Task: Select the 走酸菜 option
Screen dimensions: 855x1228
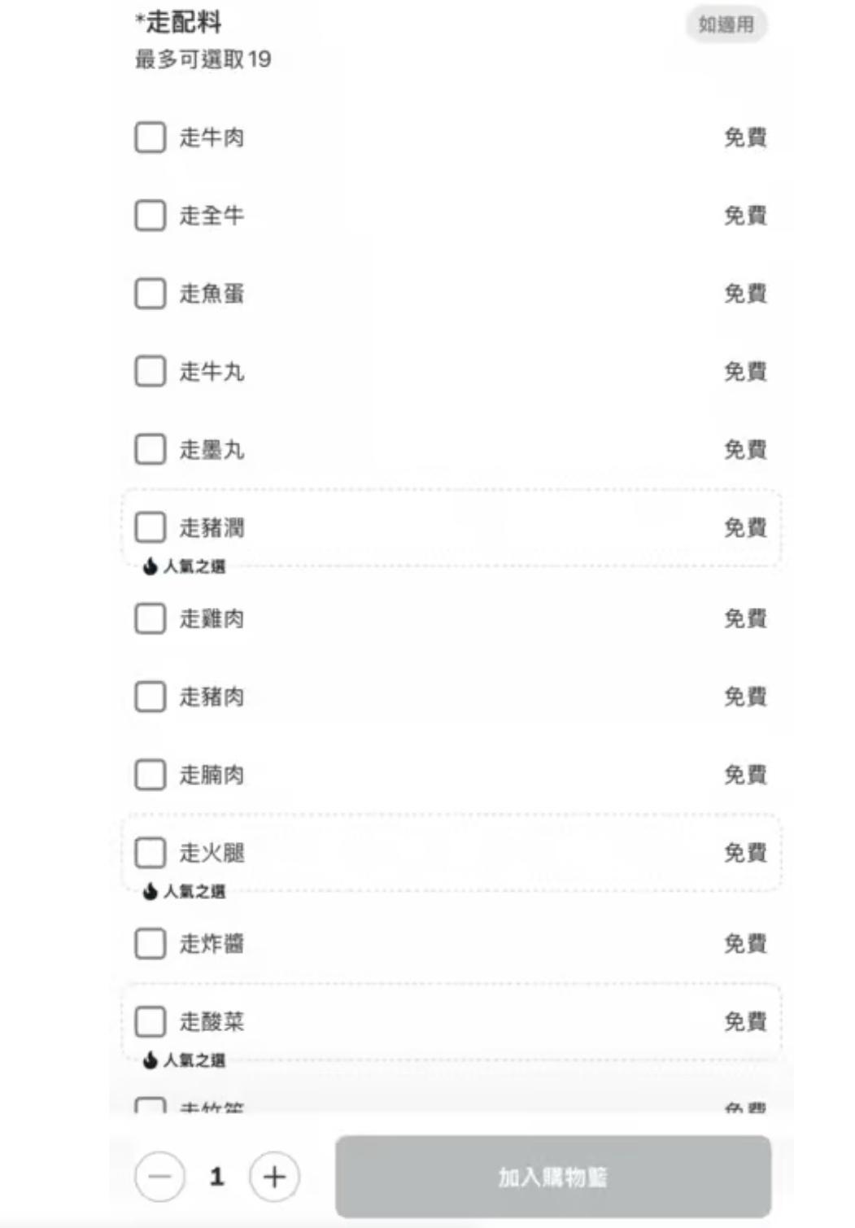Action: coord(150,1021)
